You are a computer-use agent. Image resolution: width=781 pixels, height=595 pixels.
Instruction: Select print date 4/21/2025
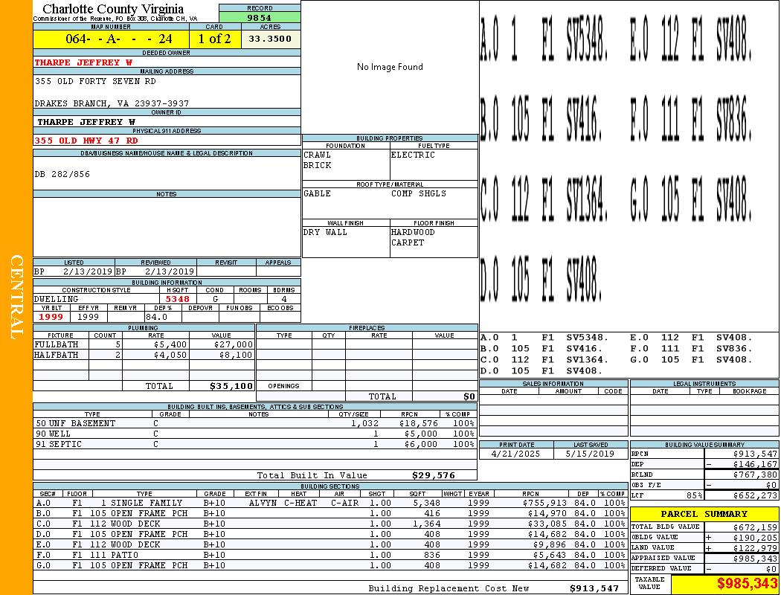point(515,454)
